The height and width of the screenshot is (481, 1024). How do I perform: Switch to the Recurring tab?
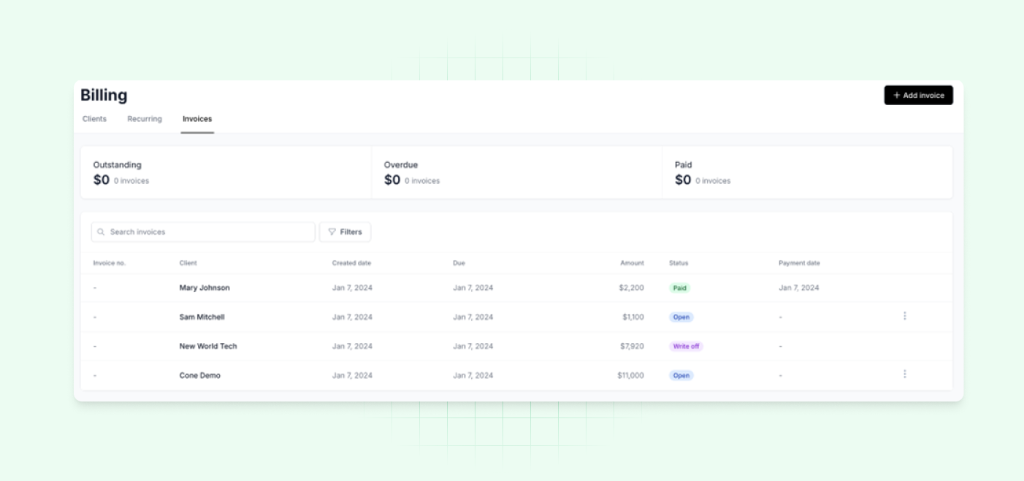144,118
